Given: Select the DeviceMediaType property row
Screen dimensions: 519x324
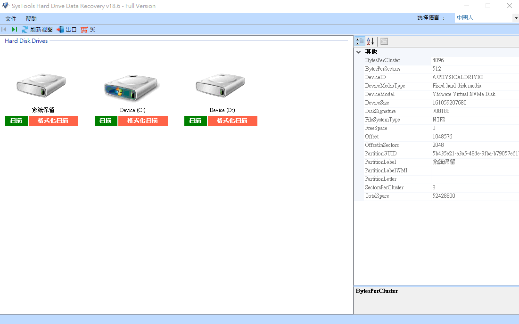Looking at the screenshot, I should pyautogui.click(x=442, y=86).
